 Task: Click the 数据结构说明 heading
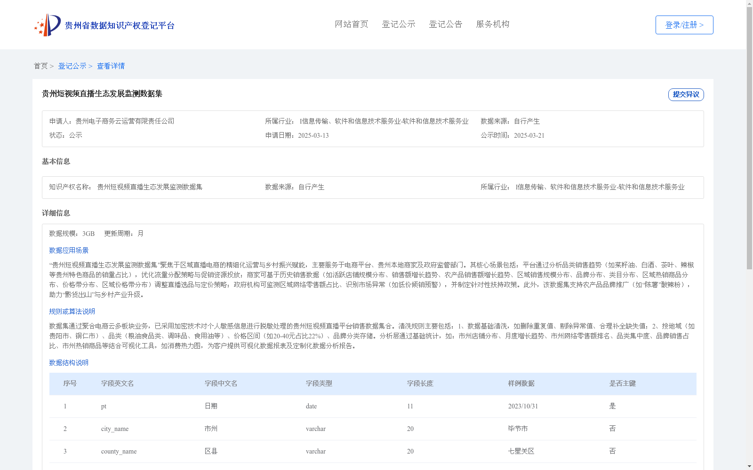coord(69,363)
